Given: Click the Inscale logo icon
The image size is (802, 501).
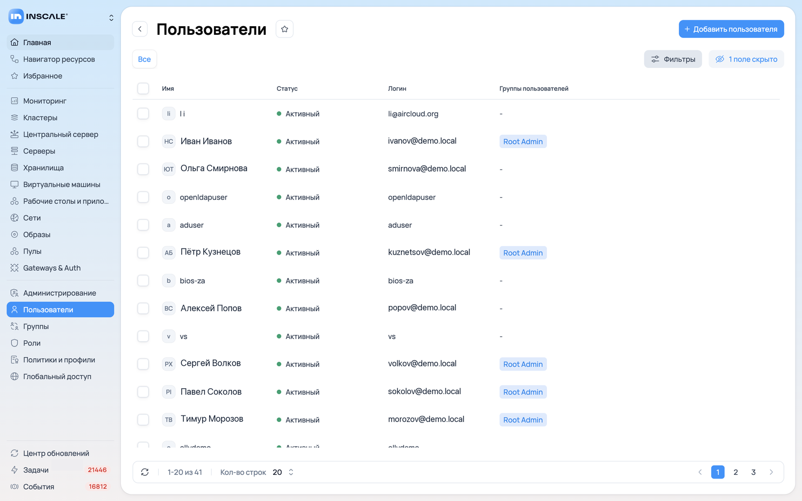Looking at the screenshot, I should point(16,17).
